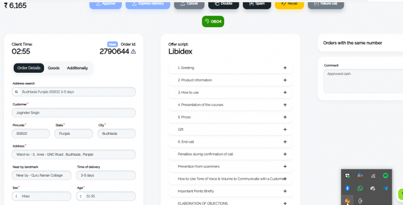Open Bluetooth tray icon
The height and width of the screenshot is (205, 403).
click(347, 188)
